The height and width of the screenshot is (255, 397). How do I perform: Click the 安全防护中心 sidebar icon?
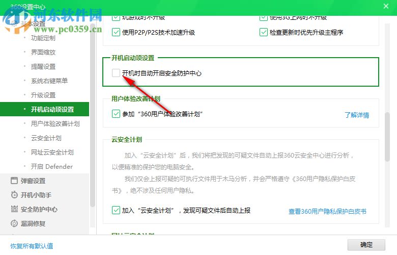(x=14, y=209)
